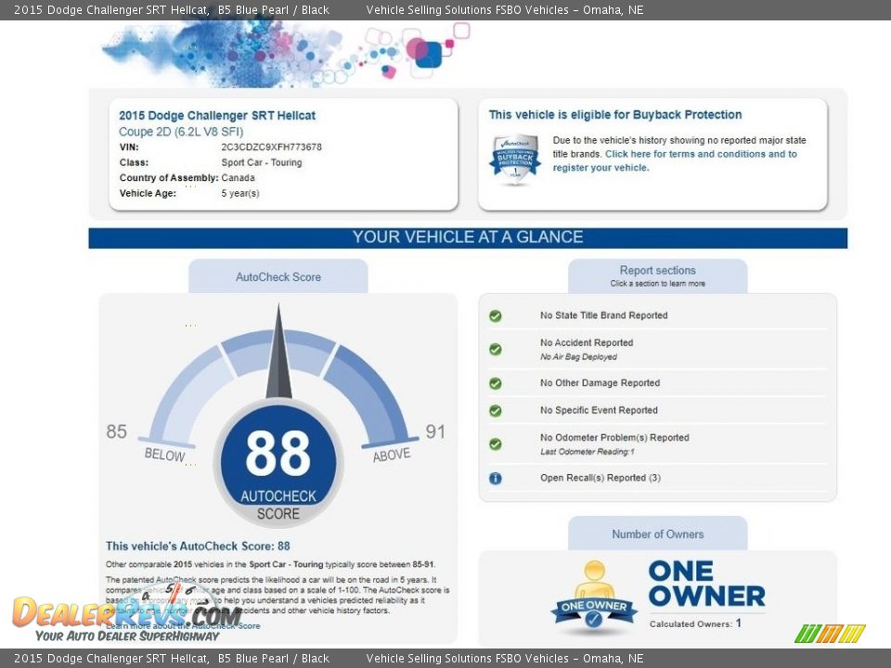
Task: Click the YOUR VEHICLE AT A GLANCE banner
Action: point(468,238)
